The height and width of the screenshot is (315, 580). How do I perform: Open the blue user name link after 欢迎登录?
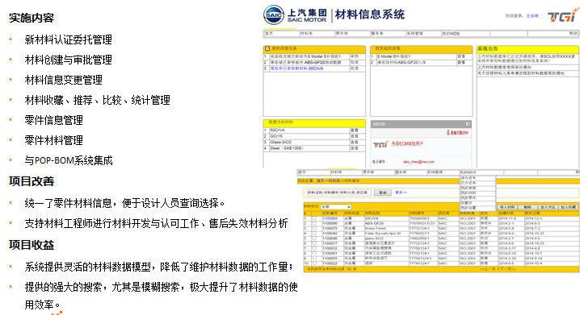click(532, 16)
